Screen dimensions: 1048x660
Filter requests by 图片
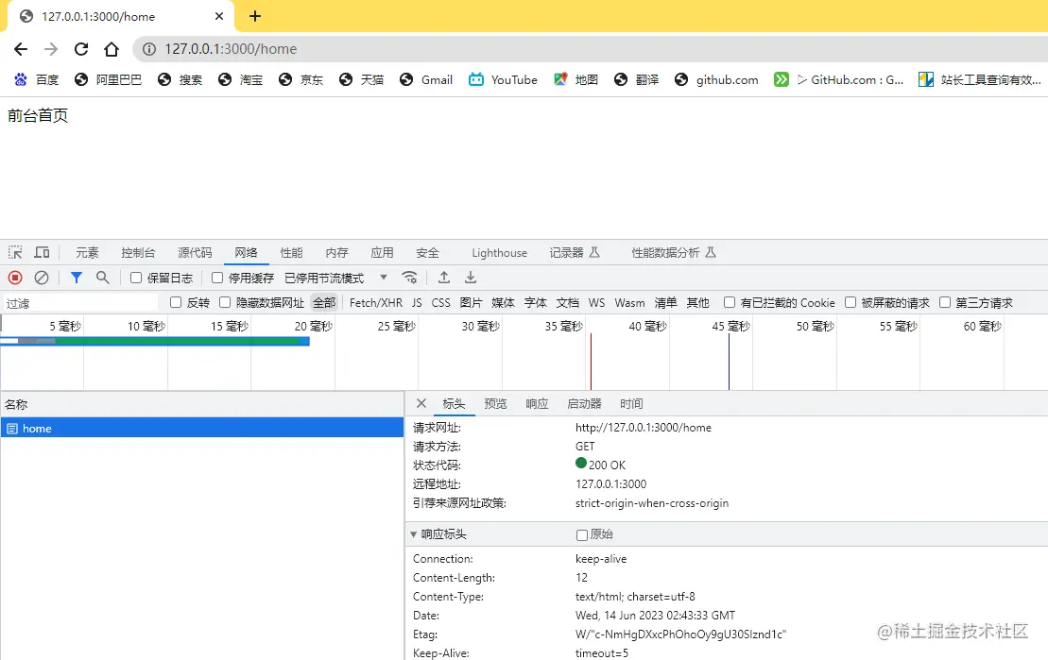[x=472, y=302]
